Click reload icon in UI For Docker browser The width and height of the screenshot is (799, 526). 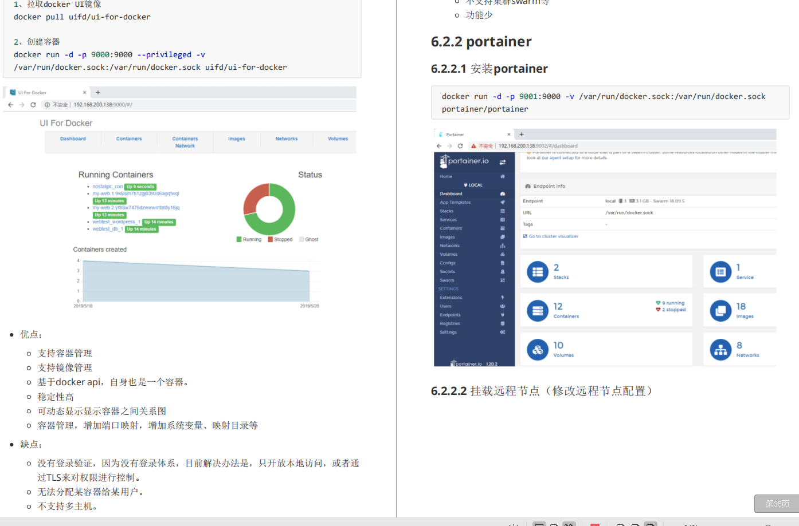point(33,105)
